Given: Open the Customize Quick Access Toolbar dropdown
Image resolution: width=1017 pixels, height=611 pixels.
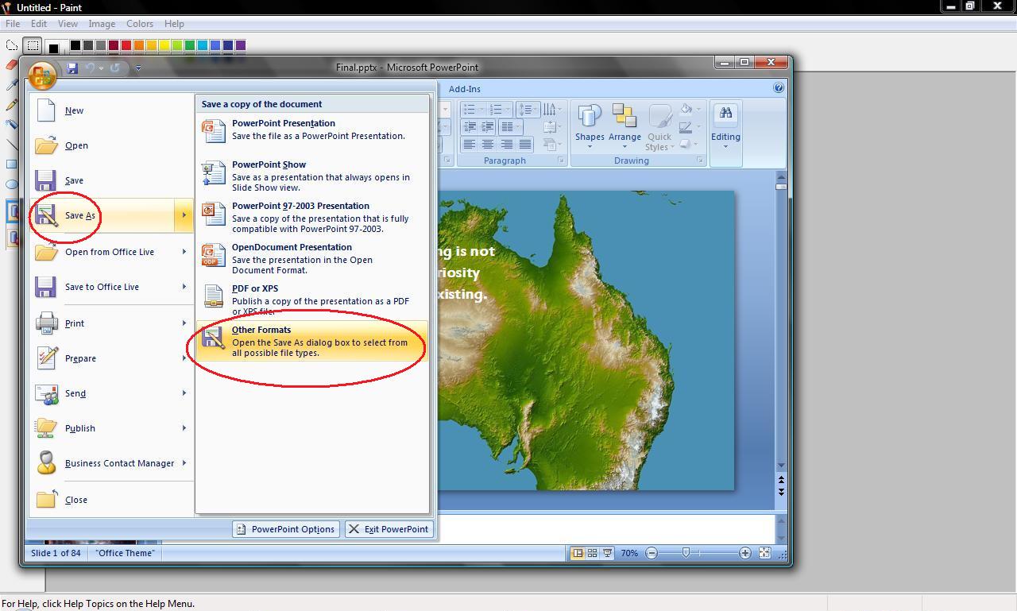Looking at the screenshot, I should pyautogui.click(x=138, y=68).
